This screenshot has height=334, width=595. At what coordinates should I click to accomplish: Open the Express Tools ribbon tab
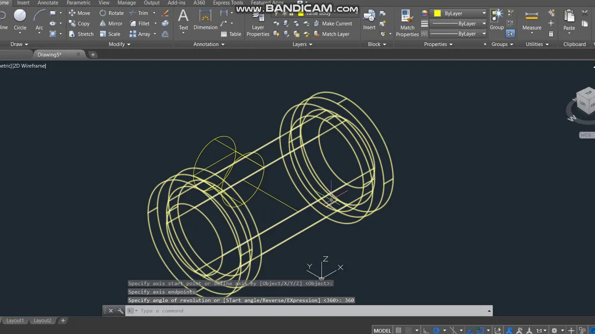pos(228,3)
